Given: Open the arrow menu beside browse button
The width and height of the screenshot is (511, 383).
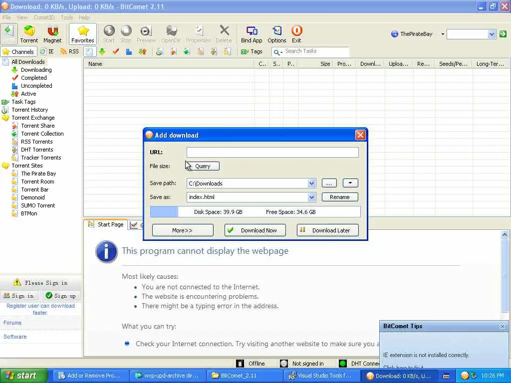Looking at the screenshot, I should tap(350, 183).
